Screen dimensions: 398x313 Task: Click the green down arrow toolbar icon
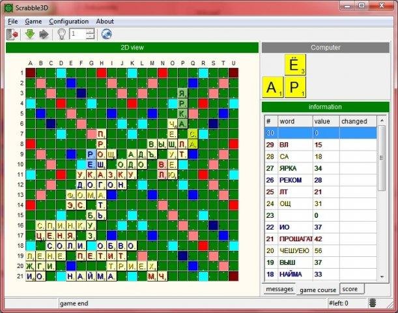30,34
